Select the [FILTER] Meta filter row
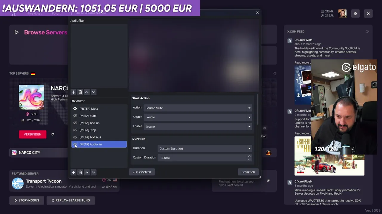 click(99, 109)
